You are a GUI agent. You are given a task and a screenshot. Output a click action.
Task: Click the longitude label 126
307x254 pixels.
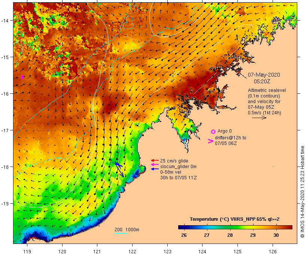[x=273, y=251]
